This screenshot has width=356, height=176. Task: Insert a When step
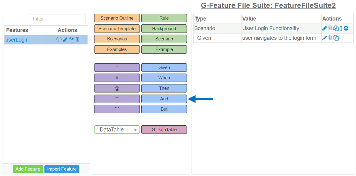point(164,78)
